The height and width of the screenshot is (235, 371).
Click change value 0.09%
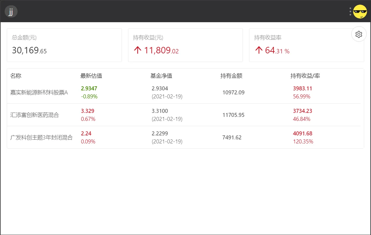pos(88,142)
